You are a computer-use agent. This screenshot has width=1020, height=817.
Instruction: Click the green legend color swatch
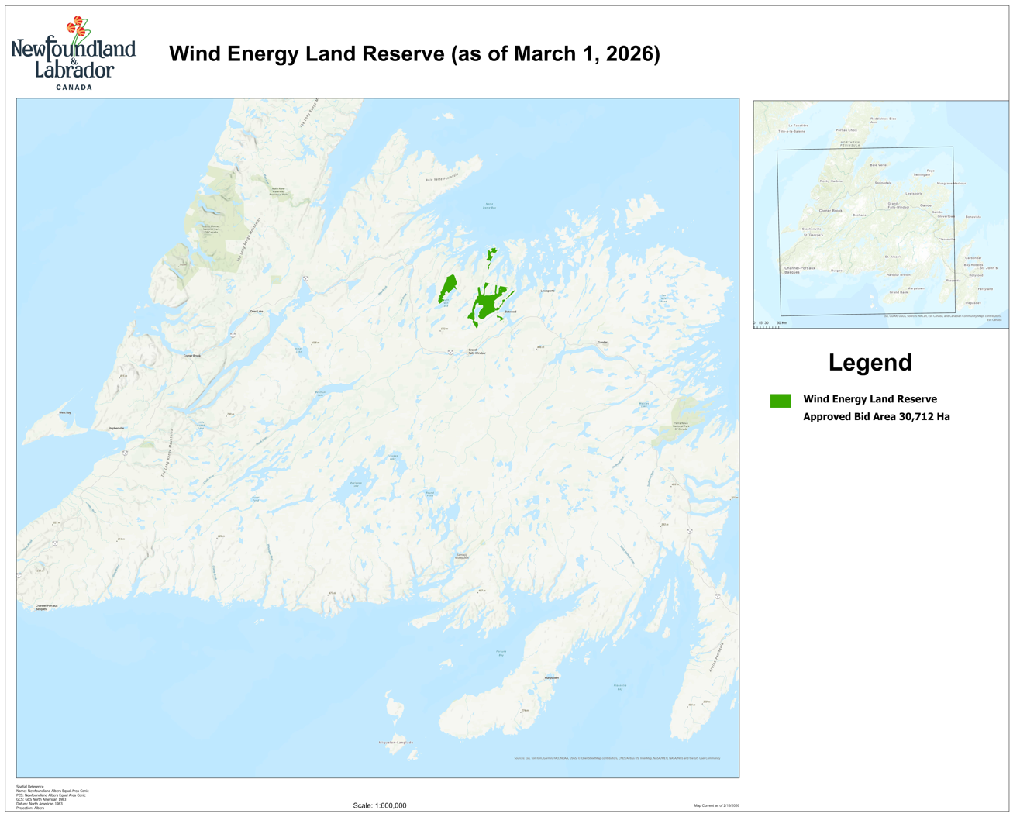click(780, 401)
